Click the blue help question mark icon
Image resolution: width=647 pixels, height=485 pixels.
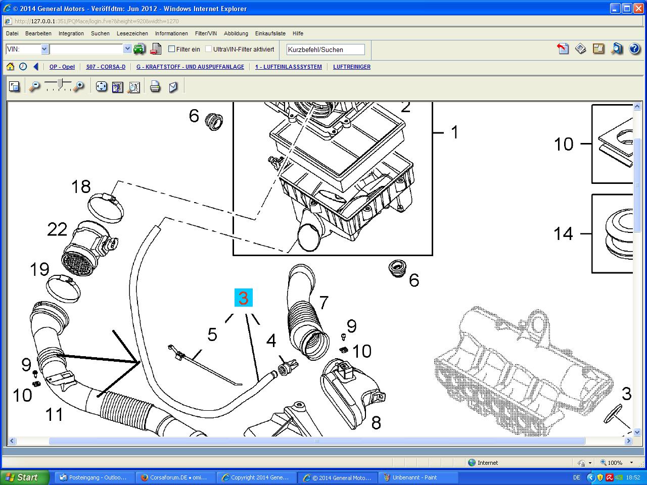[634, 48]
